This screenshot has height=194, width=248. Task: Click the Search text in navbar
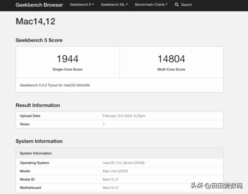click(x=187, y=5)
